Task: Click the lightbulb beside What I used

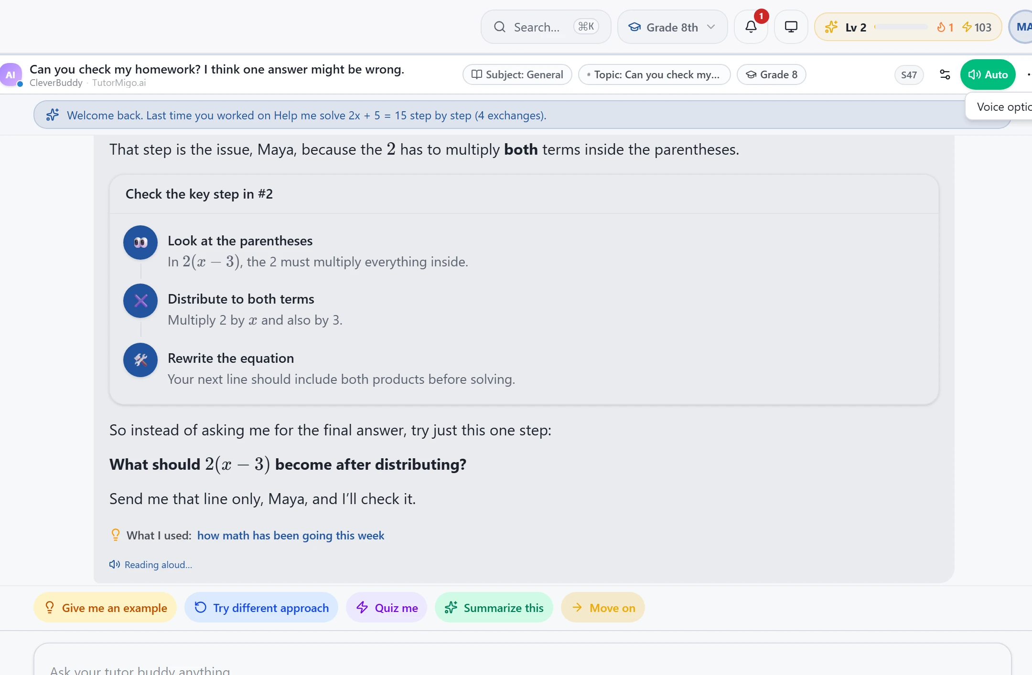Action: 115,535
